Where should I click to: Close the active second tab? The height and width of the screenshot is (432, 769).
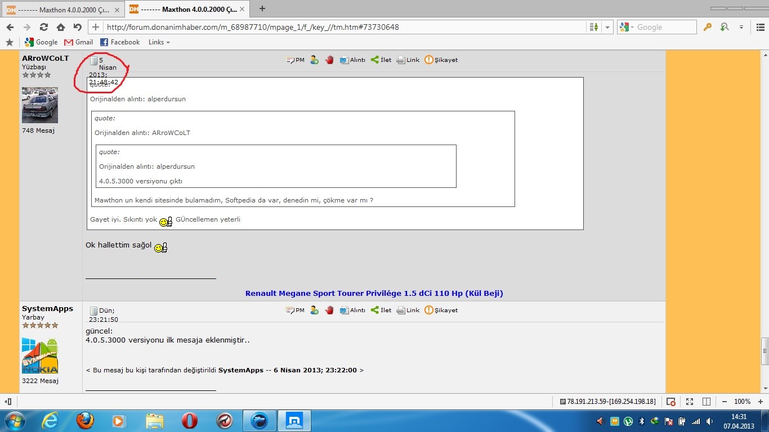[x=241, y=10]
